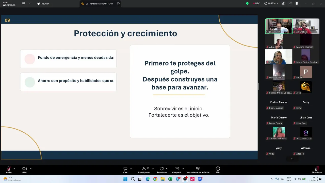The height and width of the screenshot is (183, 325).
Task: Select Alfonso participant tile
Action: (306, 148)
